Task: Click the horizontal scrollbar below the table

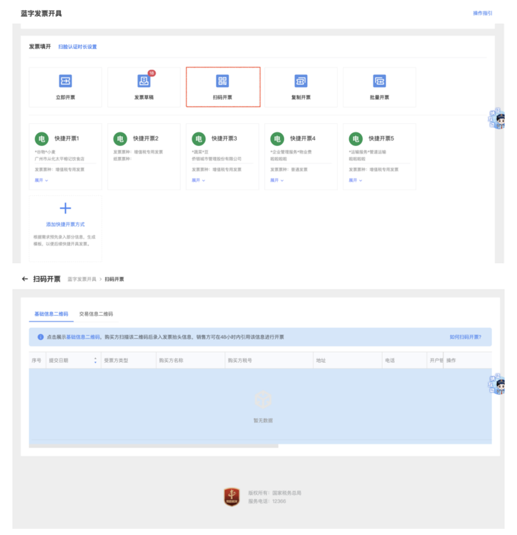Action: [153, 445]
